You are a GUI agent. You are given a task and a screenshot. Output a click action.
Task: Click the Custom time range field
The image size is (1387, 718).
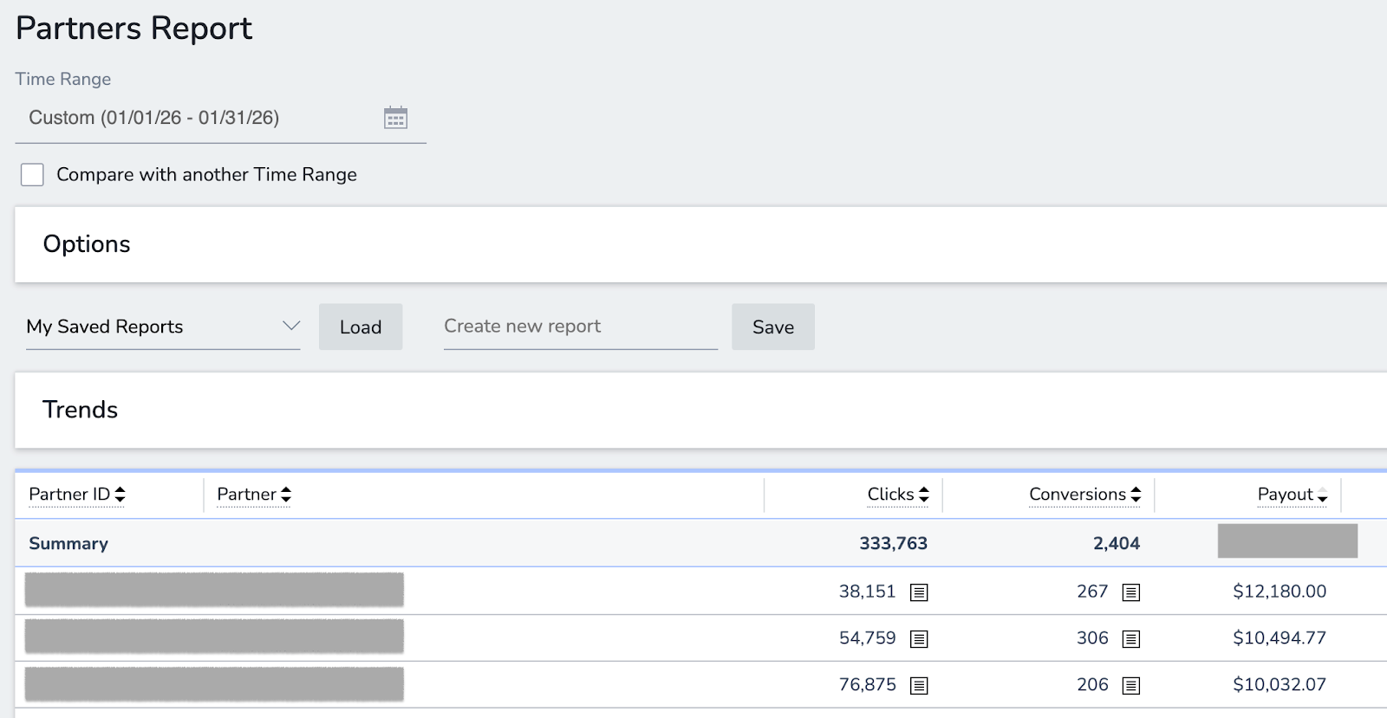pos(220,119)
